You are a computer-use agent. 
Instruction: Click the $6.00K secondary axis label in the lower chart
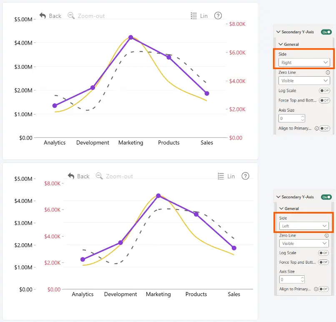tap(52, 210)
